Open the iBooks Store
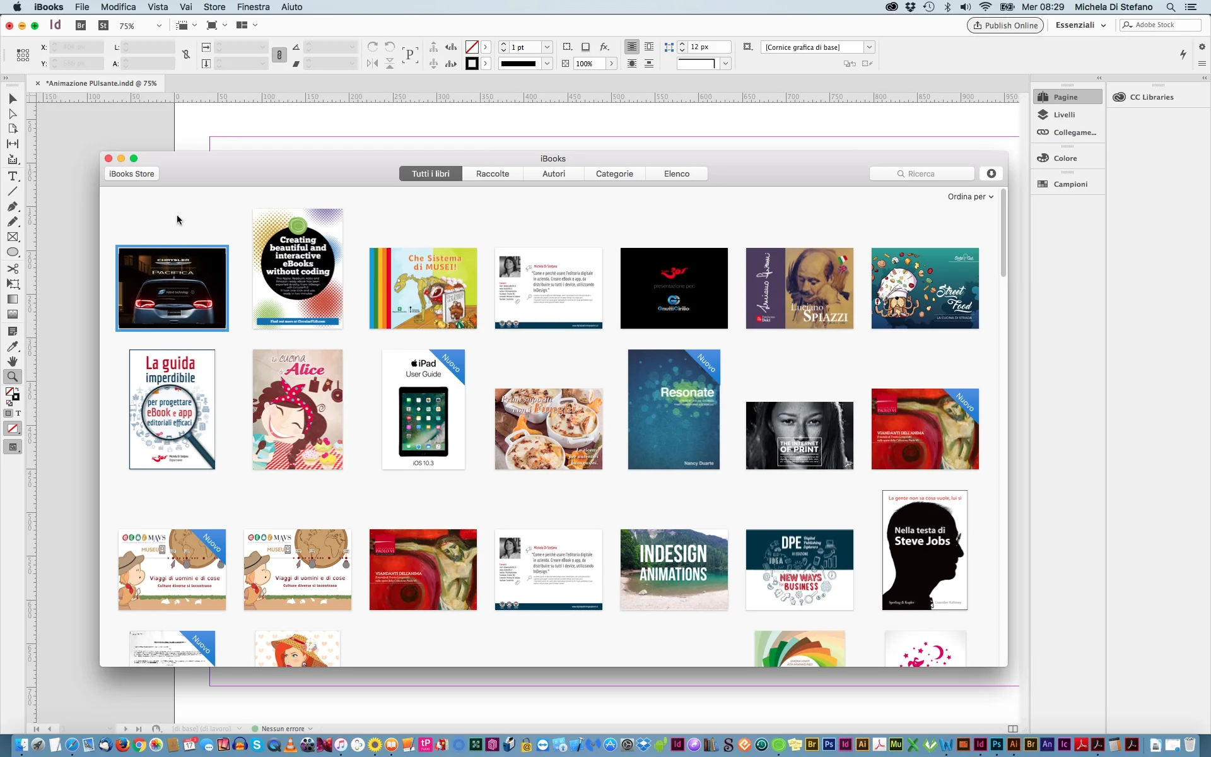Screen dimensions: 1211x757 [131, 173]
